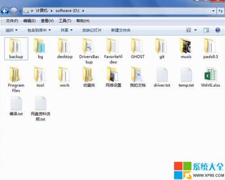Toggle the preview pane button
The height and width of the screenshot is (180, 225).
coord(206,30)
